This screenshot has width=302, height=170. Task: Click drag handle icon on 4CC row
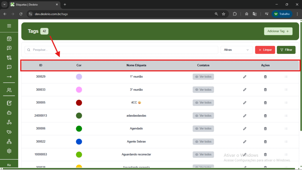pos(286,103)
